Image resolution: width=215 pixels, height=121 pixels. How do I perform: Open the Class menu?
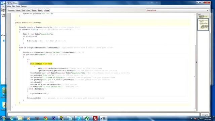(x=9, y=6)
